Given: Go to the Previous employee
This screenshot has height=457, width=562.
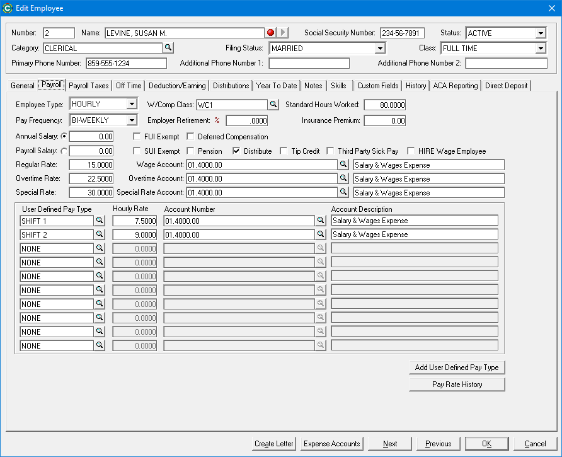Looking at the screenshot, I should [438, 444].
